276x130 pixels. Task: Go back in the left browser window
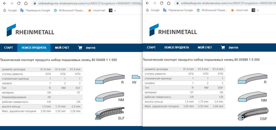pos(5,3)
